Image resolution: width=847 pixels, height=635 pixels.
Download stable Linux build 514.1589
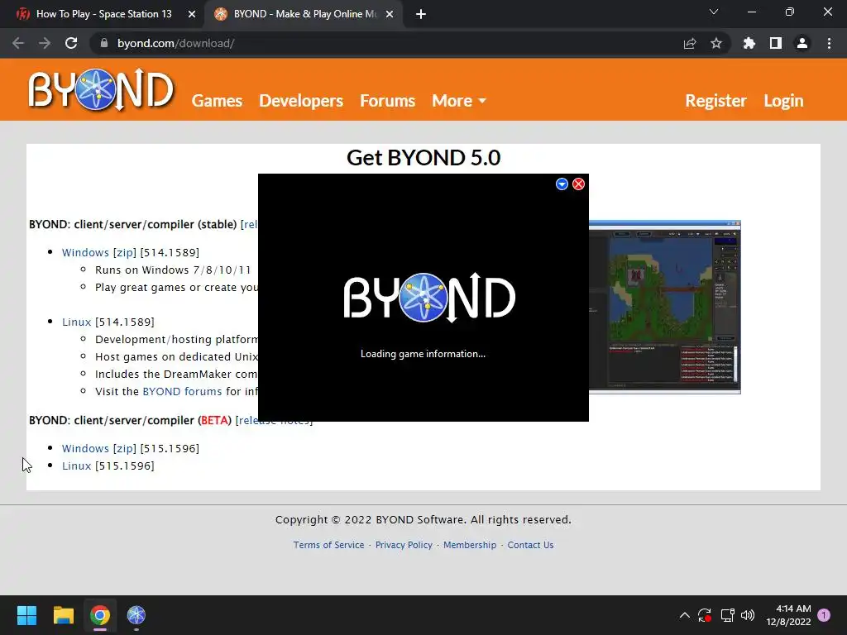pyautogui.click(x=76, y=322)
